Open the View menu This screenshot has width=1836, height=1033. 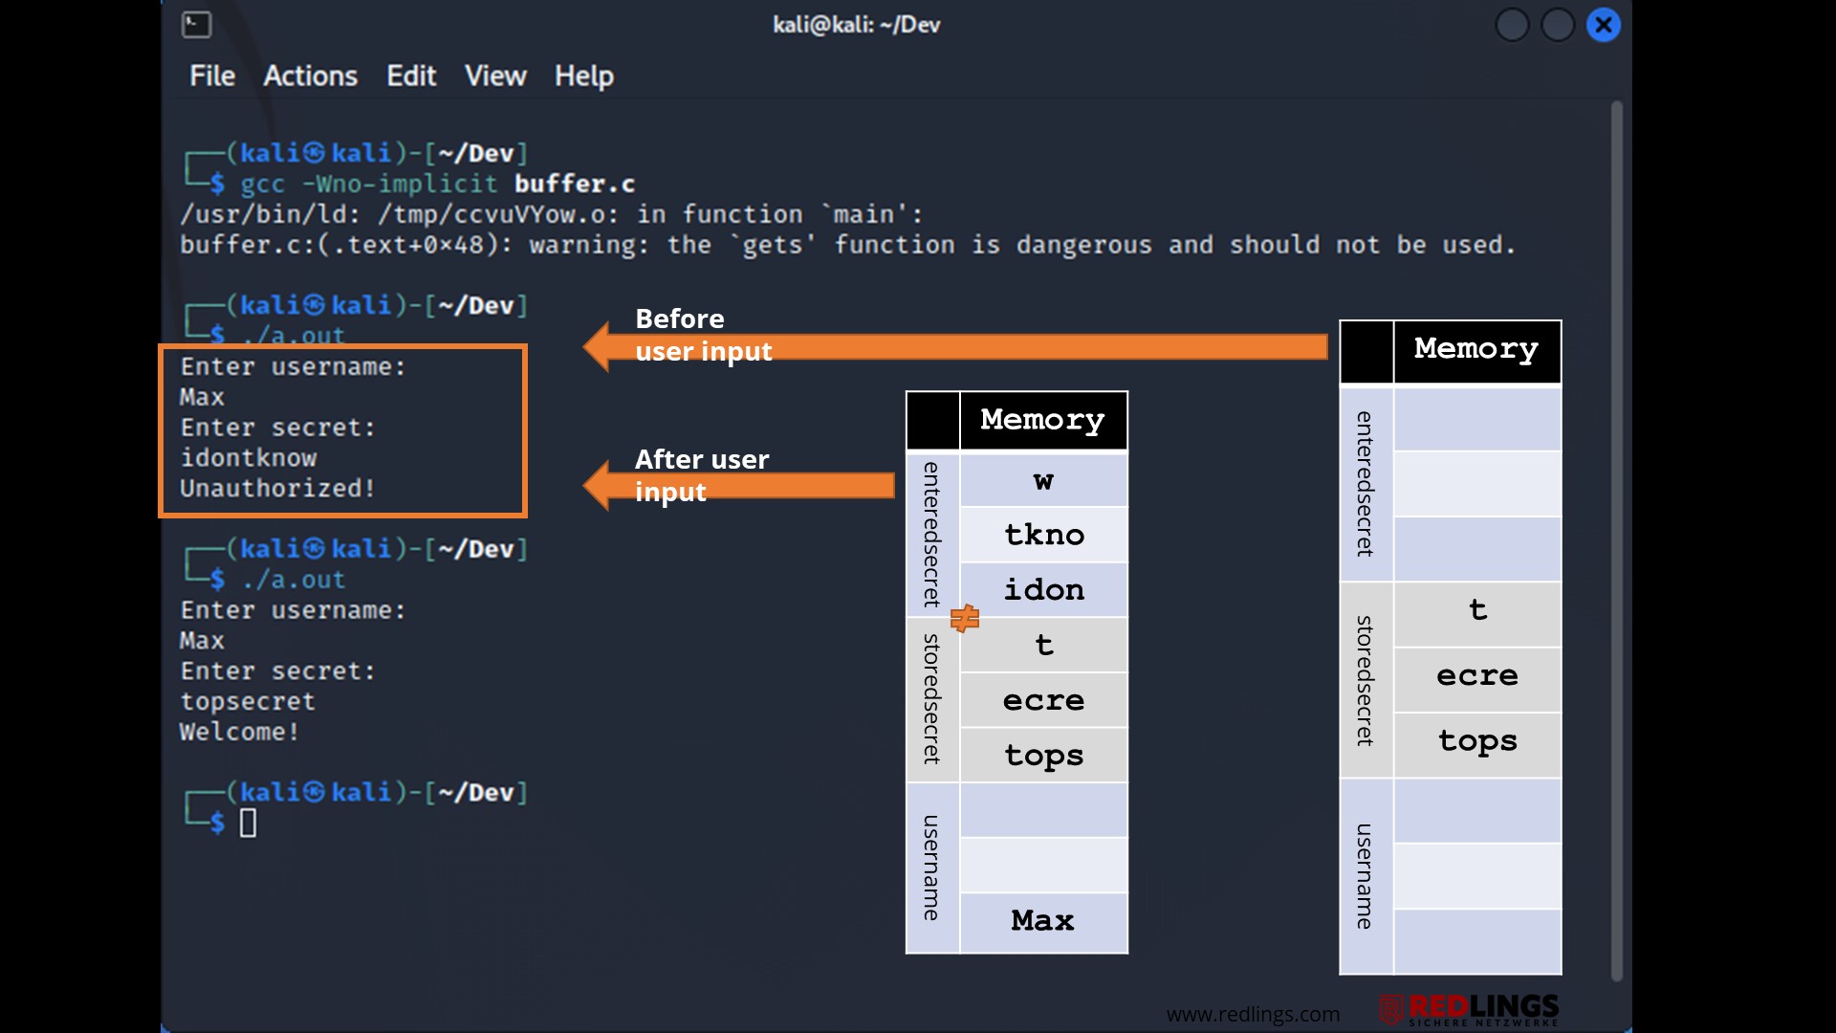tap(495, 76)
